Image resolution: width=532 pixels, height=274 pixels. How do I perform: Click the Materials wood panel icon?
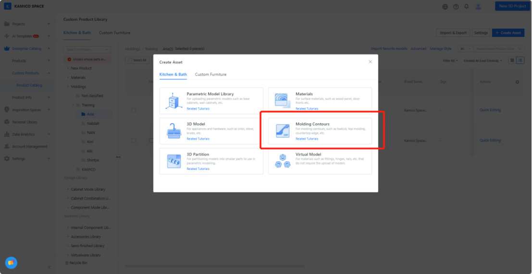282,101
